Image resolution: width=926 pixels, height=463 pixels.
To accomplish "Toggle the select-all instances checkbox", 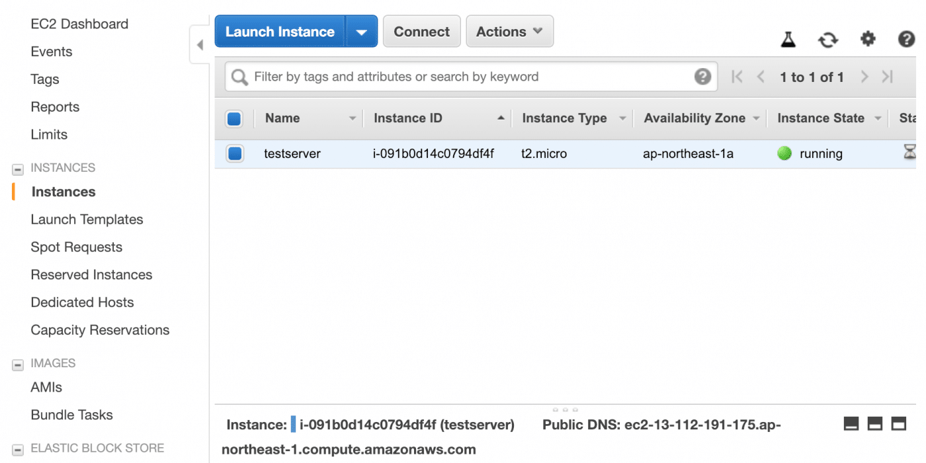I will (234, 119).
